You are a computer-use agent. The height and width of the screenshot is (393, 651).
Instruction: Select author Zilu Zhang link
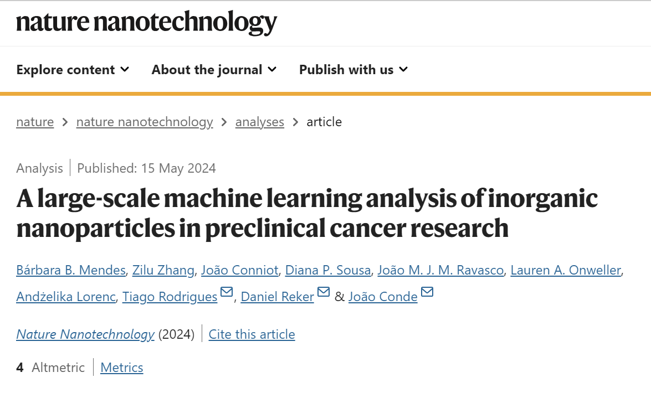pyautogui.click(x=163, y=270)
